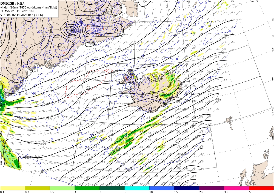The height and width of the screenshot is (194, 274).
Task: Select the cyan 5–10 legend swatch
Action: [137, 188]
